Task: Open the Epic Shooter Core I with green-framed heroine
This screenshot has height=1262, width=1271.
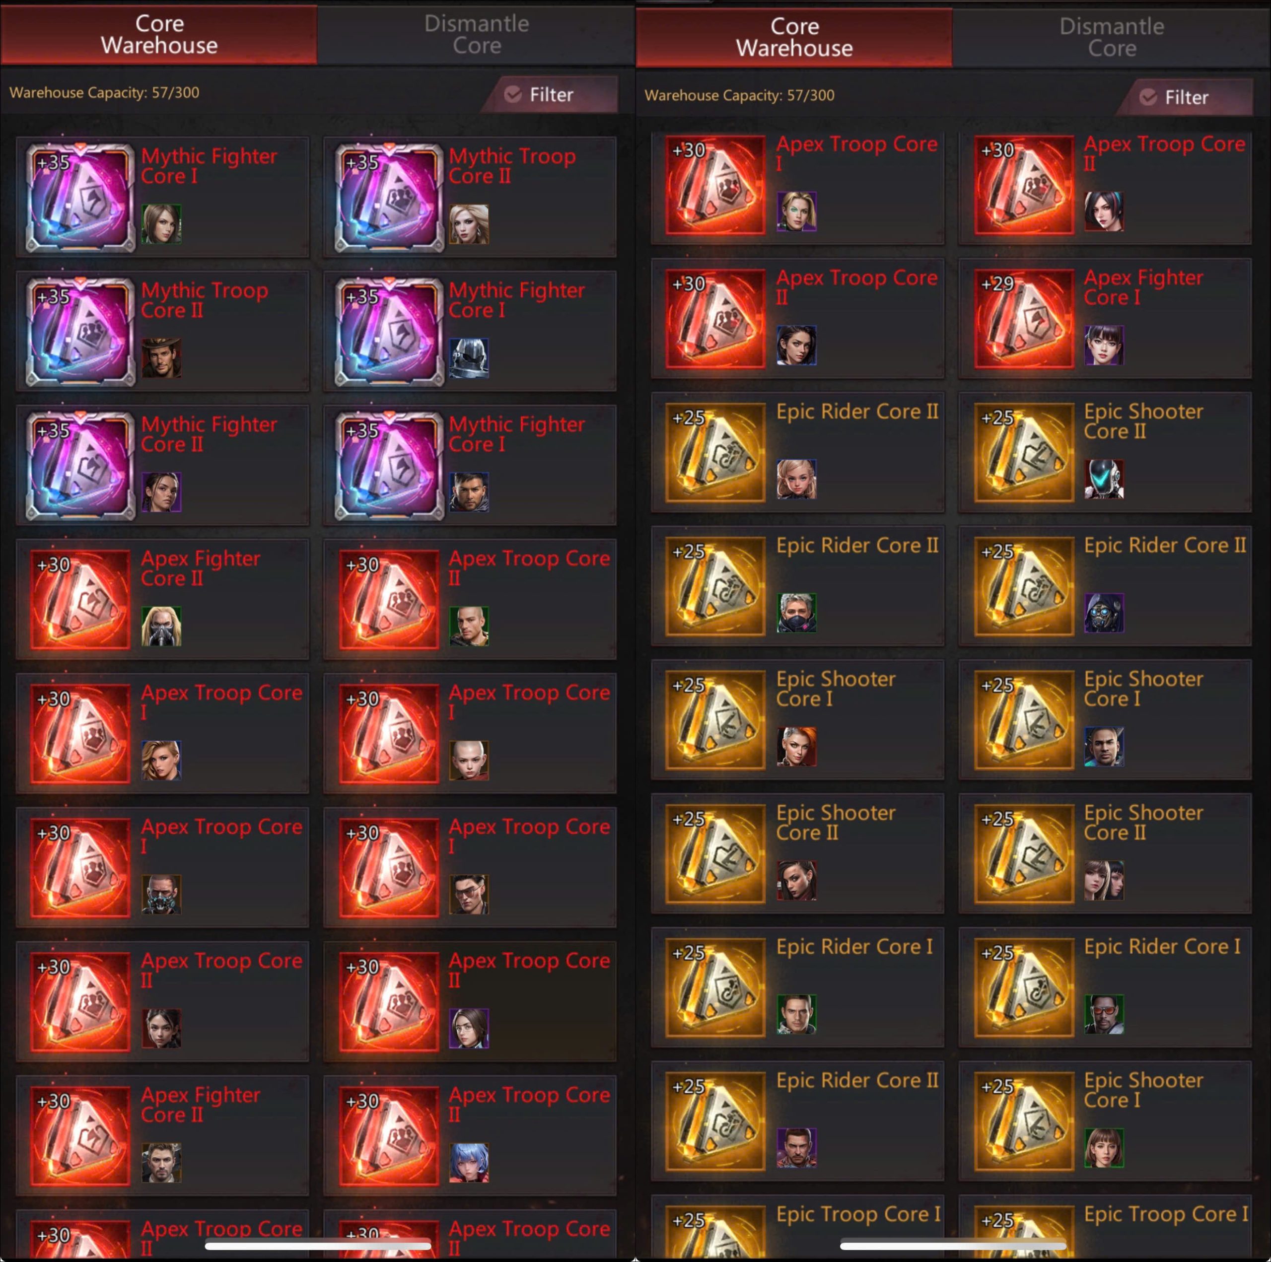Action: click(1105, 1121)
